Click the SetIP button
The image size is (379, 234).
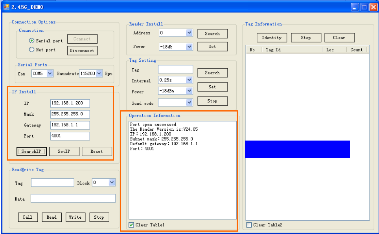(x=64, y=152)
